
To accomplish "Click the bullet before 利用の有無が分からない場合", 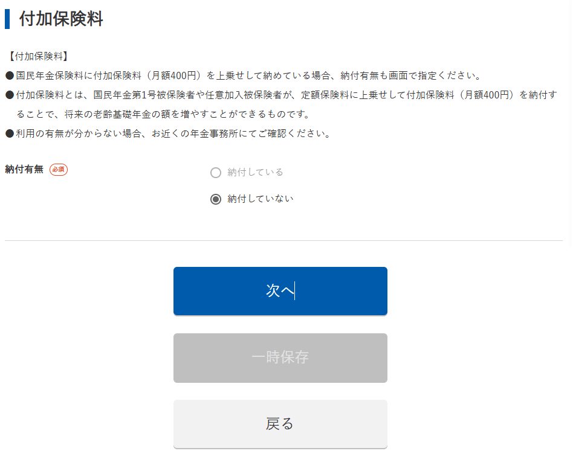I will pos(10,134).
